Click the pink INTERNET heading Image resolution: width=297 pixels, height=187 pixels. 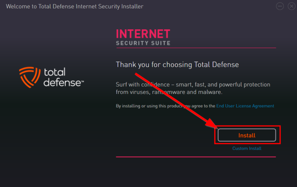(x=143, y=34)
